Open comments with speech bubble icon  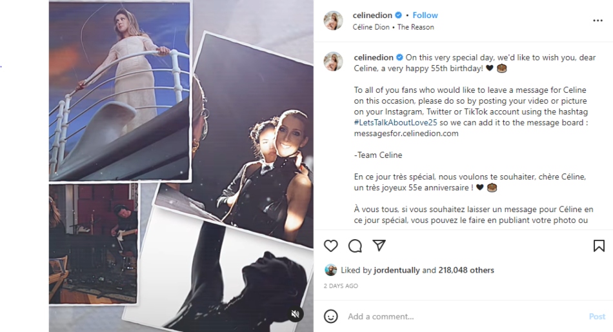pyautogui.click(x=355, y=246)
